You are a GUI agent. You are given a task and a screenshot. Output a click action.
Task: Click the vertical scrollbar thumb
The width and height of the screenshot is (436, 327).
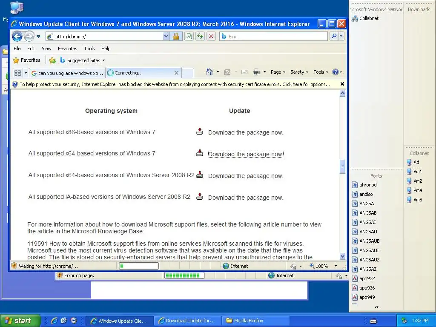click(343, 166)
